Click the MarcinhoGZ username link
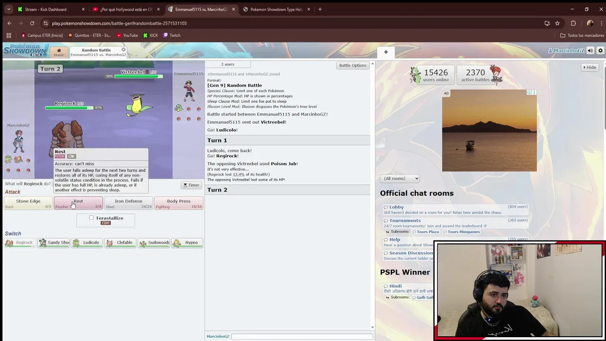Screen dimensions: 606x341 pyautogui.click(x=566, y=51)
